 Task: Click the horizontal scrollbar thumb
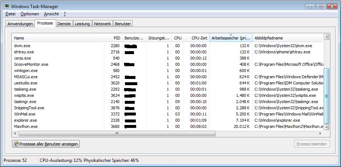point(117,134)
